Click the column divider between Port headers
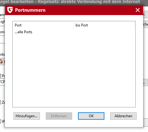This screenshot has width=148, height=132. pyautogui.click(x=73, y=25)
